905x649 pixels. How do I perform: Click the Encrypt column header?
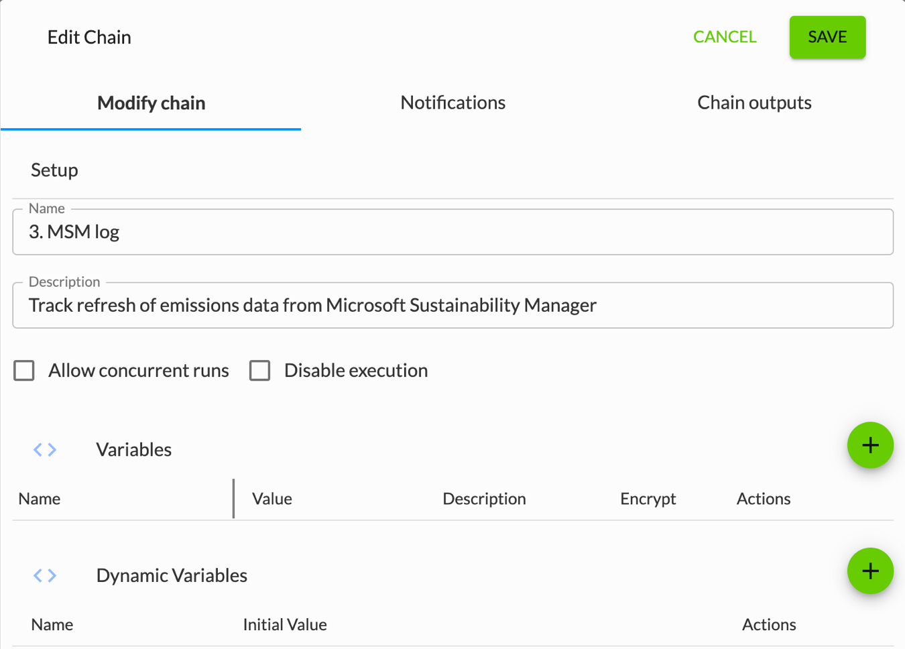(x=648, y=499)
